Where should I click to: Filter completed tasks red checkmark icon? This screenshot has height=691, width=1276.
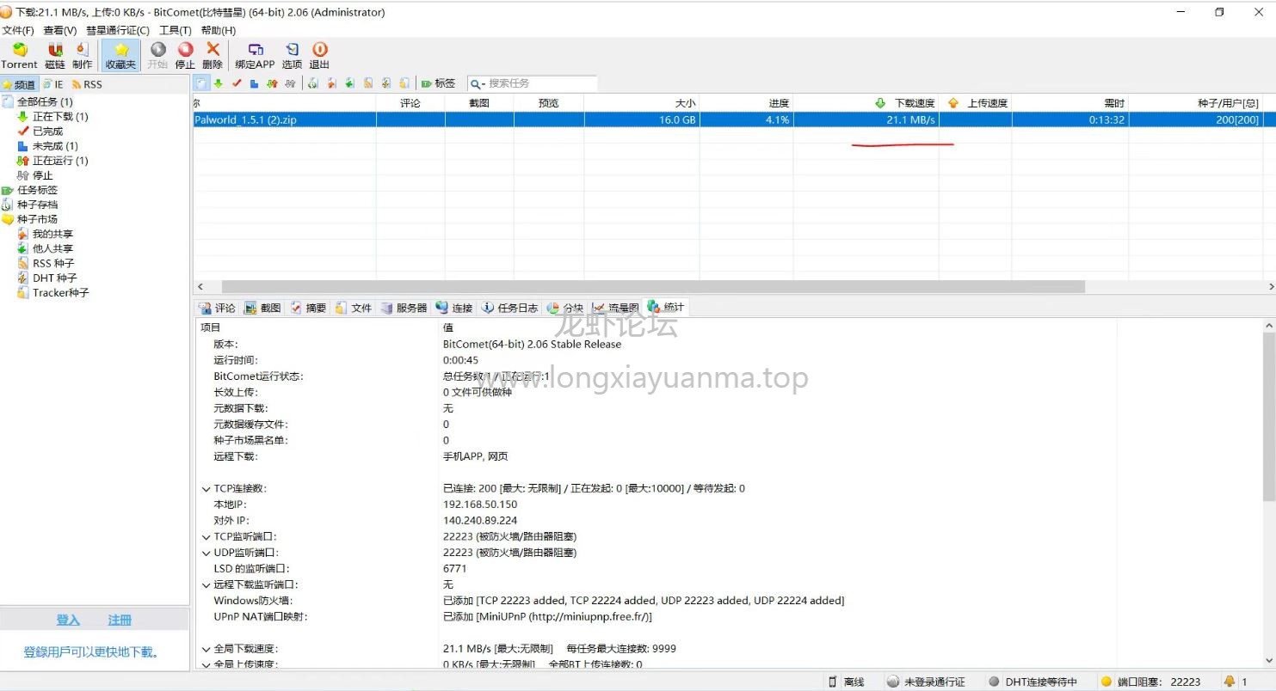pyautogui.click(x=237, y=83)
